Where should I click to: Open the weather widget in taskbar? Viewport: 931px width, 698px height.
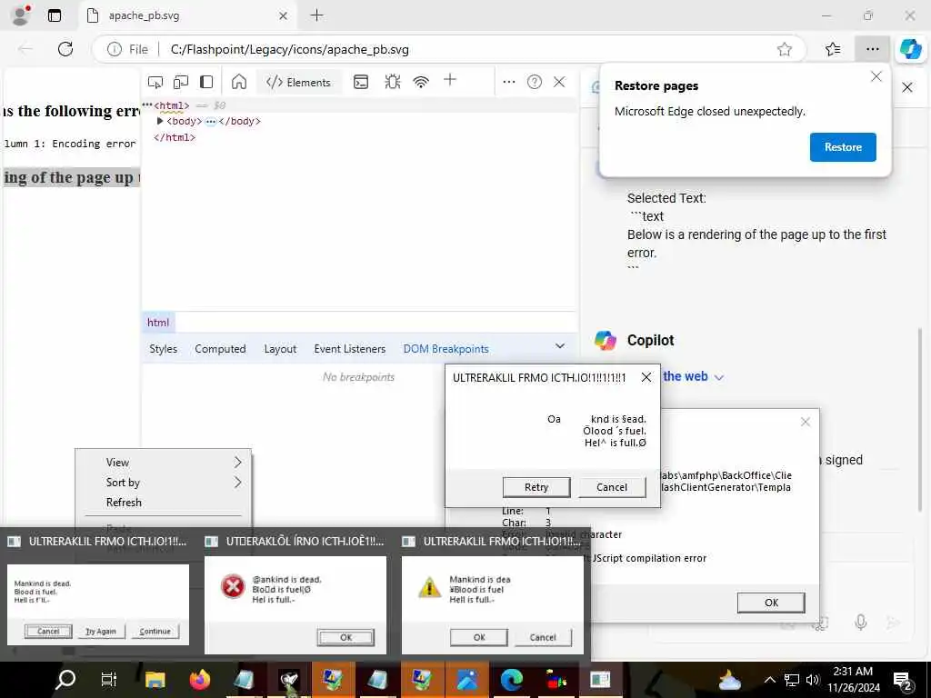pos(730,680)
